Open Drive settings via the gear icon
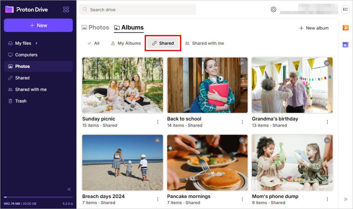This screenshot has height=209, width=353. tap(273, 9)
